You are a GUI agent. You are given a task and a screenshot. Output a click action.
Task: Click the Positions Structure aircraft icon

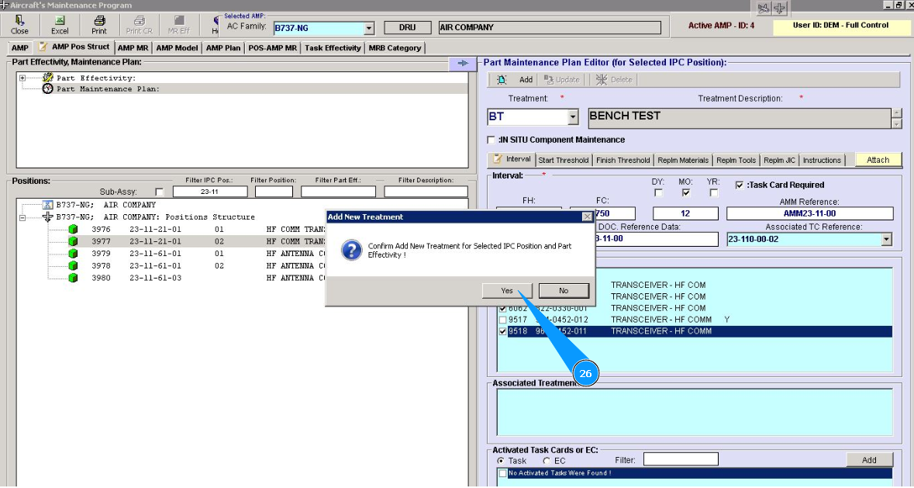tap(48, 217)
